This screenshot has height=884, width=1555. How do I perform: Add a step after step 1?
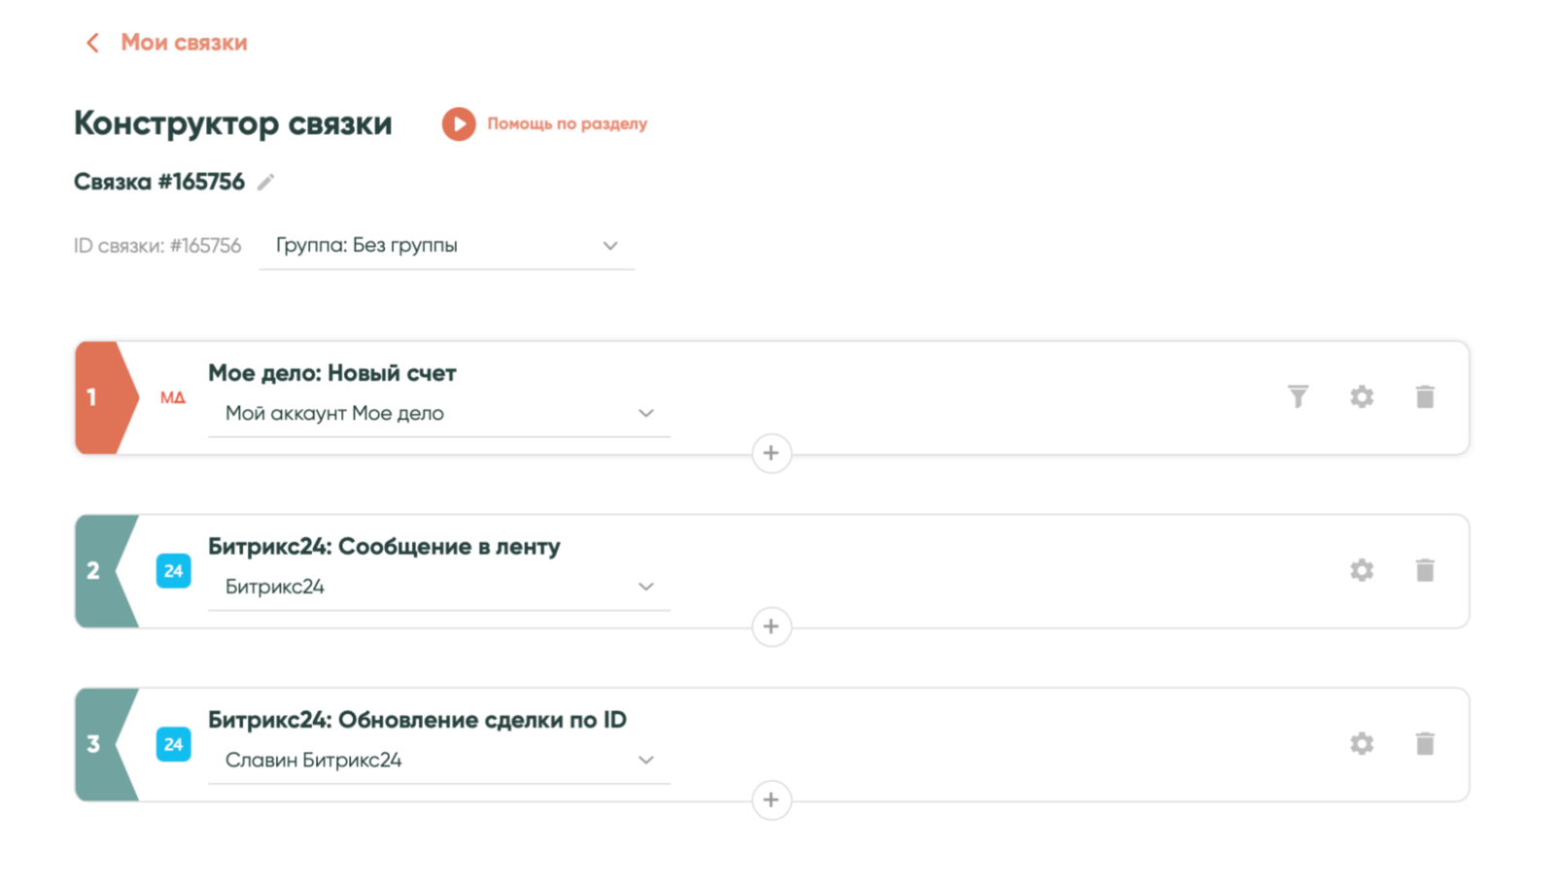(x=771, y=453)
